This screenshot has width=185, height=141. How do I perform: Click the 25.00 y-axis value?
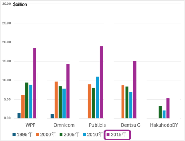[7, 23]
